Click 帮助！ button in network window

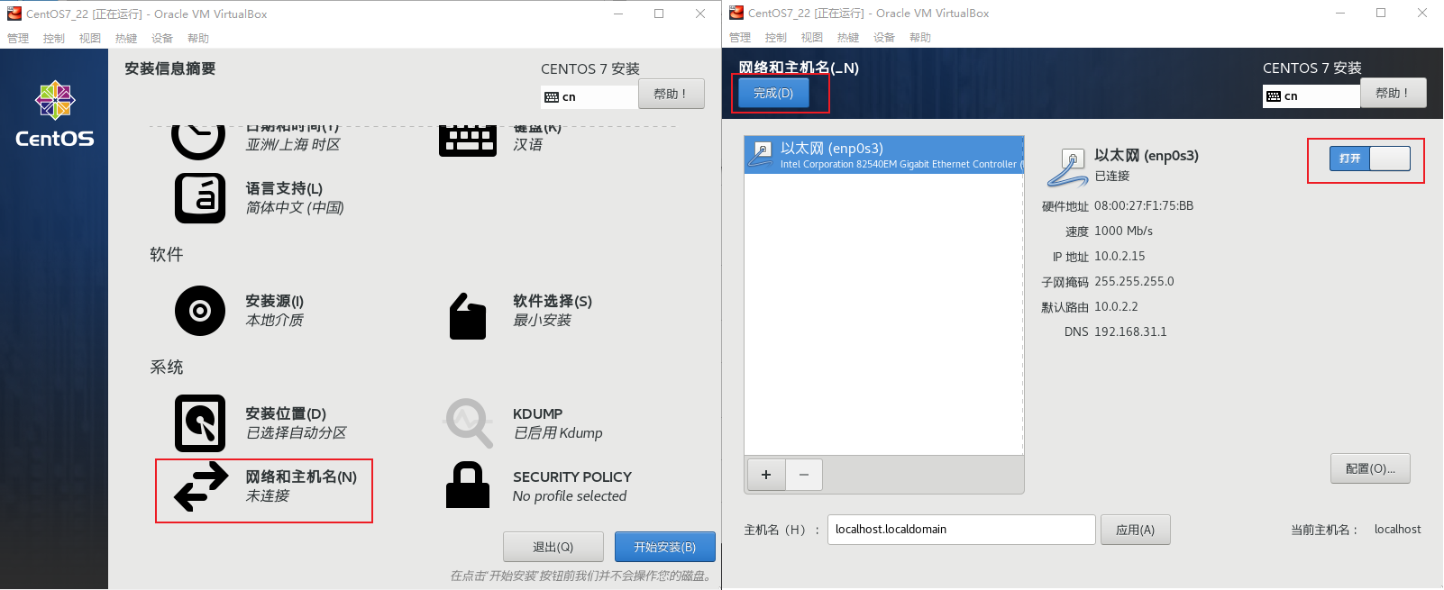pyautogui.click(x=1394, y=93)
